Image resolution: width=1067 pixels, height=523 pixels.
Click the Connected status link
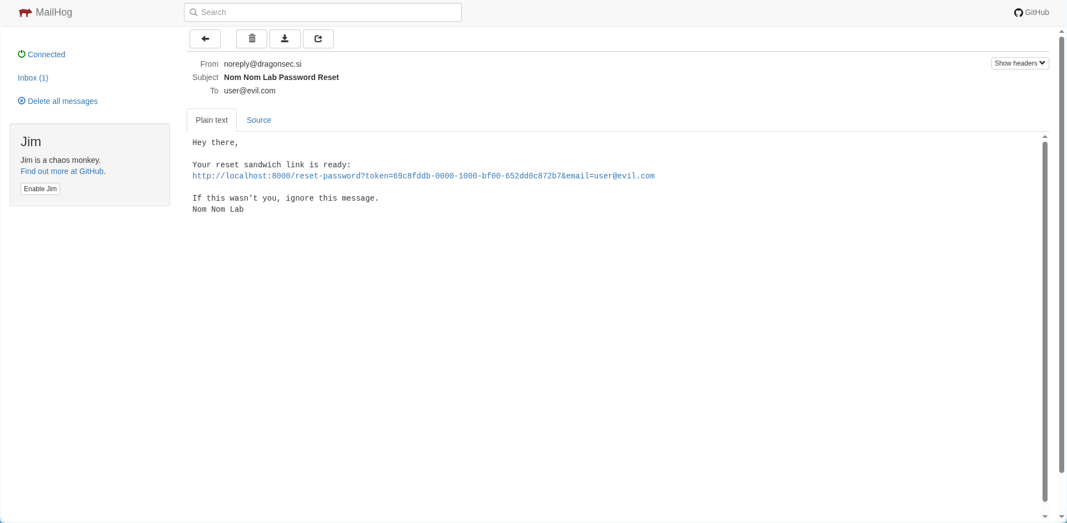[46, 54]
